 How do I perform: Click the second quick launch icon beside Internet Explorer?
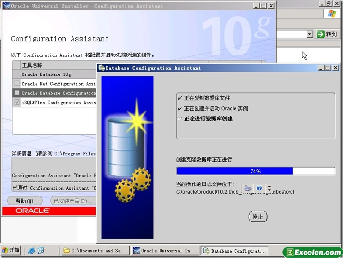41,251
